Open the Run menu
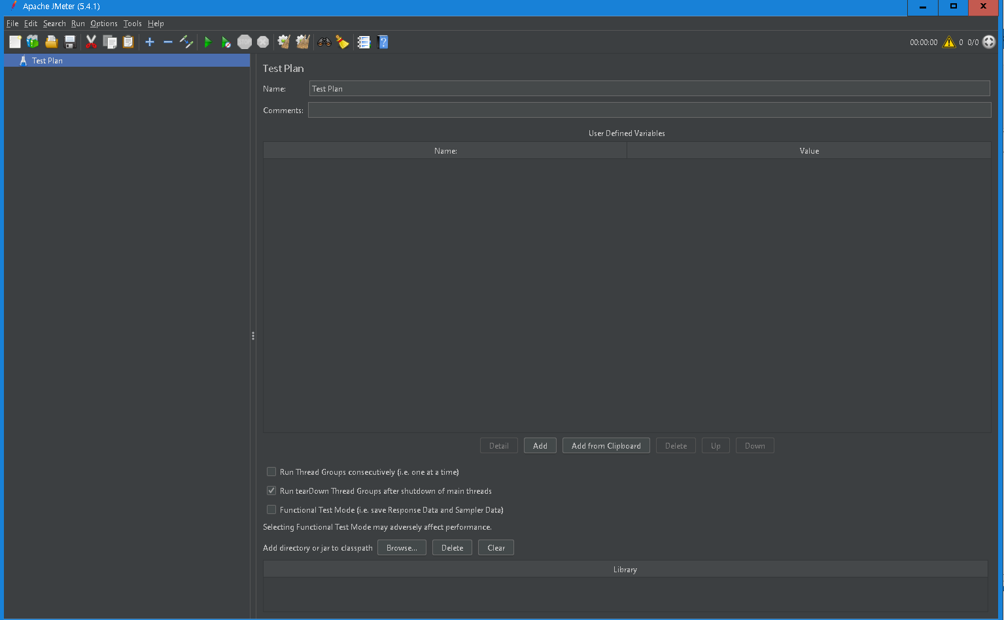The height and width of the screenshot is (620, 1004). [78, 24]
